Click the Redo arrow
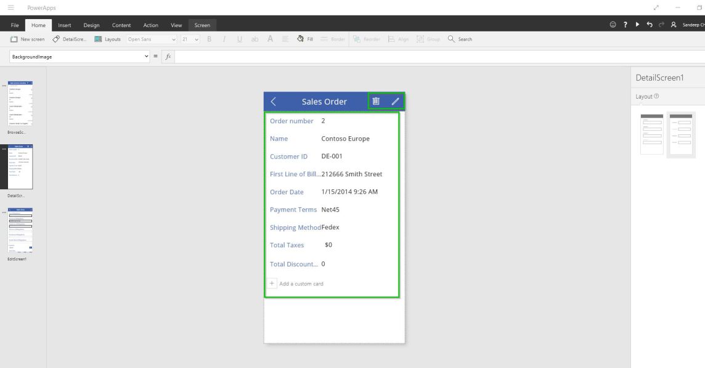The width and height of the screenshot is (705, 368). point(661,25)
